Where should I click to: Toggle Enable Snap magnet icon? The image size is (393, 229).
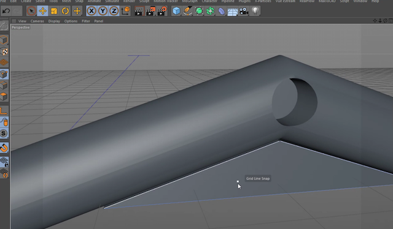click(x=4, y=148)
